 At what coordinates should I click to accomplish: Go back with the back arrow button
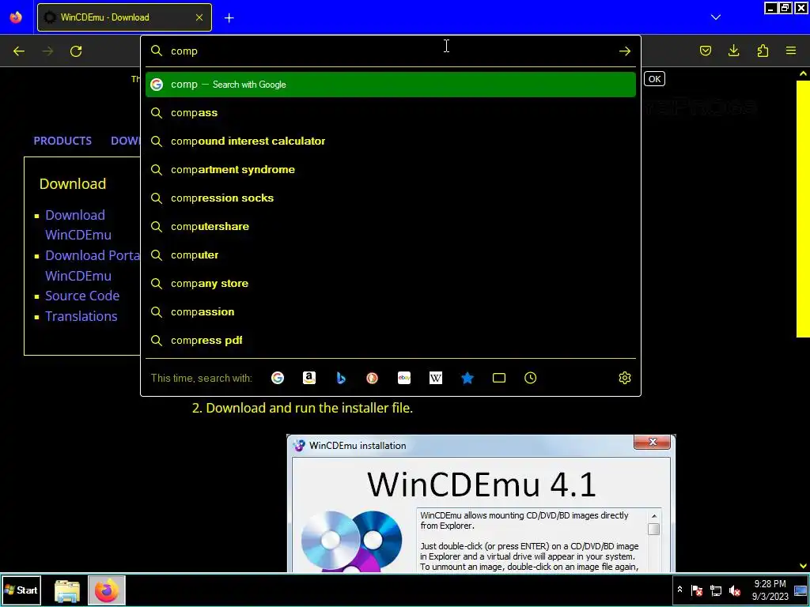19,51
